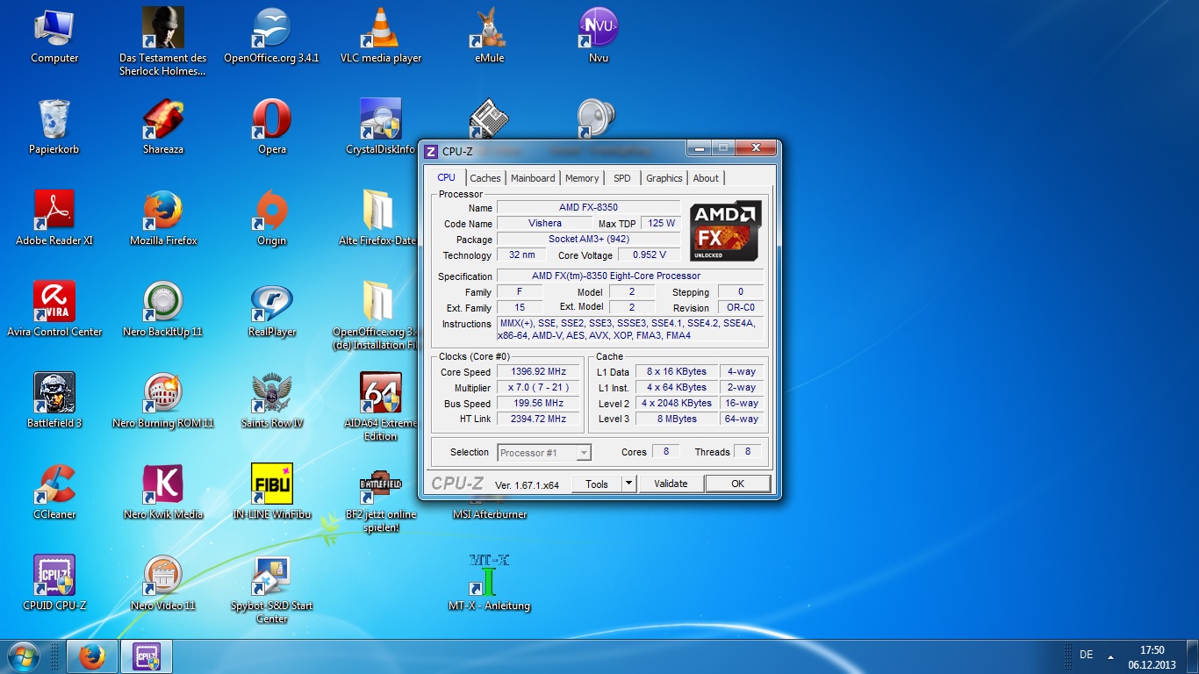
Task: Click the Validate button
Action: (x=671, y=484)
